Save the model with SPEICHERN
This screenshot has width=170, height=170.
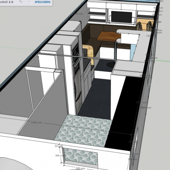point(42,2)
